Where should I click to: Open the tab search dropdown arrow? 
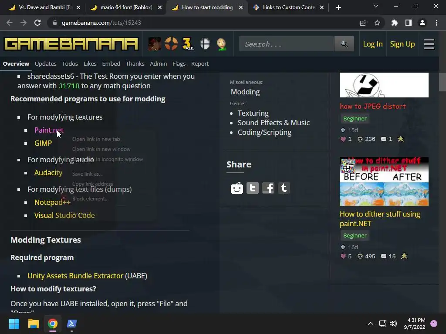point(376,6)
